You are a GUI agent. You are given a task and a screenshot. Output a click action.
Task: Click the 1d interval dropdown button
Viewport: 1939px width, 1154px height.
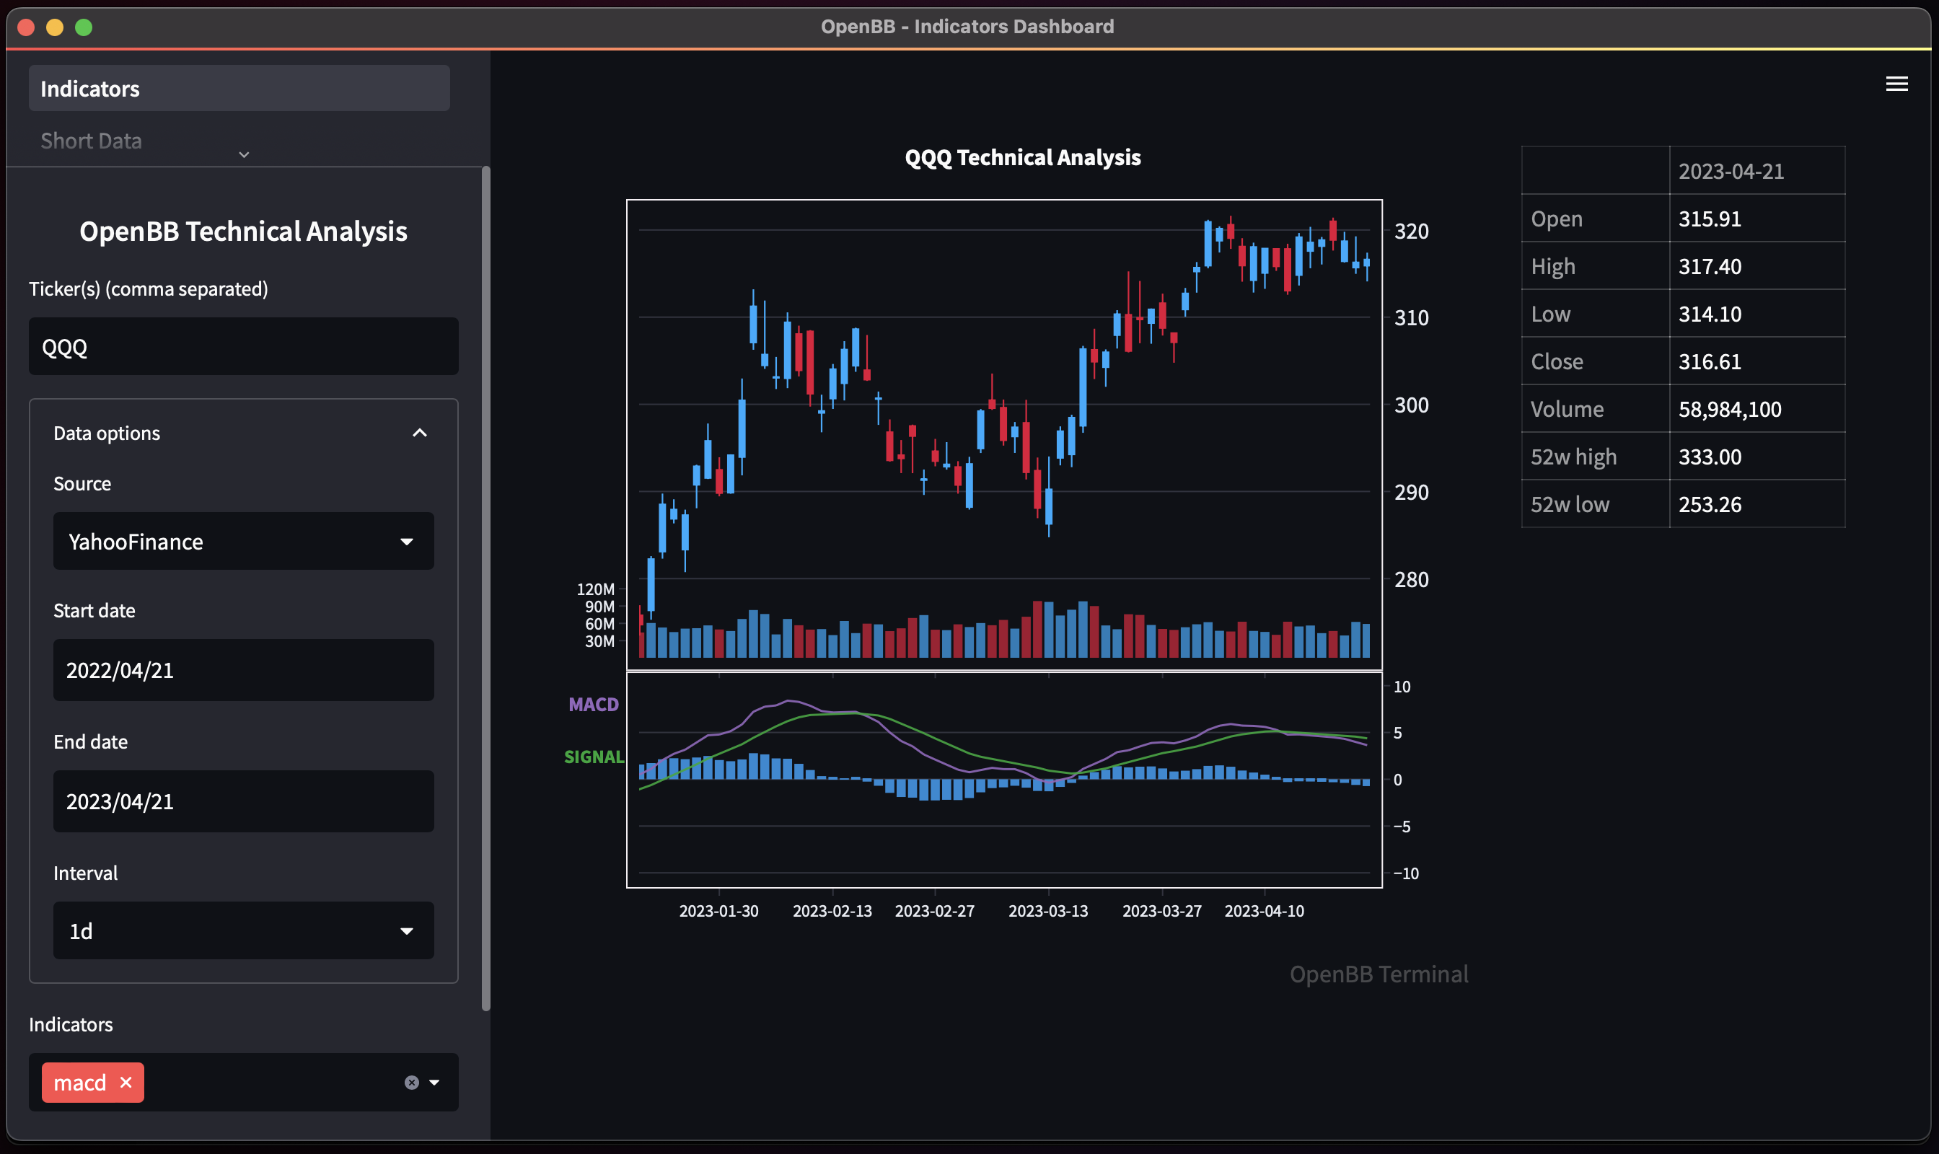click(x=242, y=930)
